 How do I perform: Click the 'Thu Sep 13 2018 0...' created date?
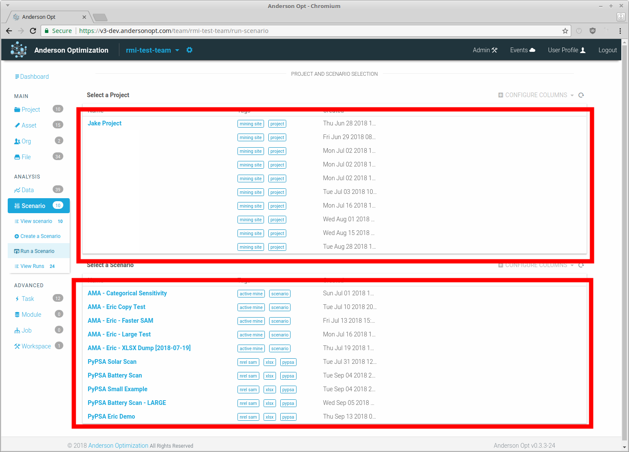(350, 416)
